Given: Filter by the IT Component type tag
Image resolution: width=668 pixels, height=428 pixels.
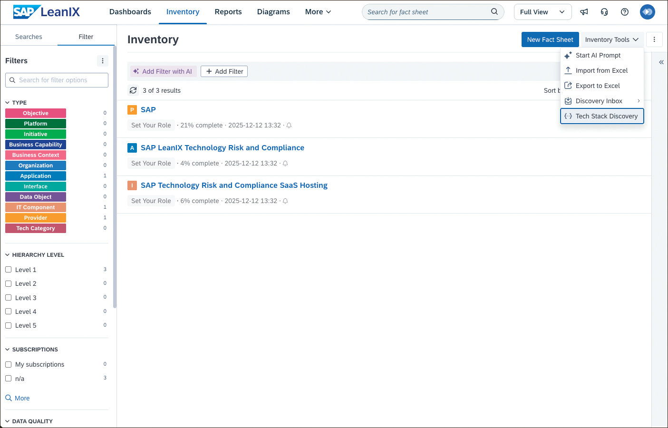Looking at the screenshot, I should [x=36, y=207].
